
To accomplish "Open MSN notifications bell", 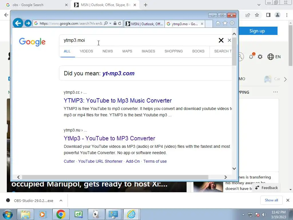I will [x=251, y=56].
